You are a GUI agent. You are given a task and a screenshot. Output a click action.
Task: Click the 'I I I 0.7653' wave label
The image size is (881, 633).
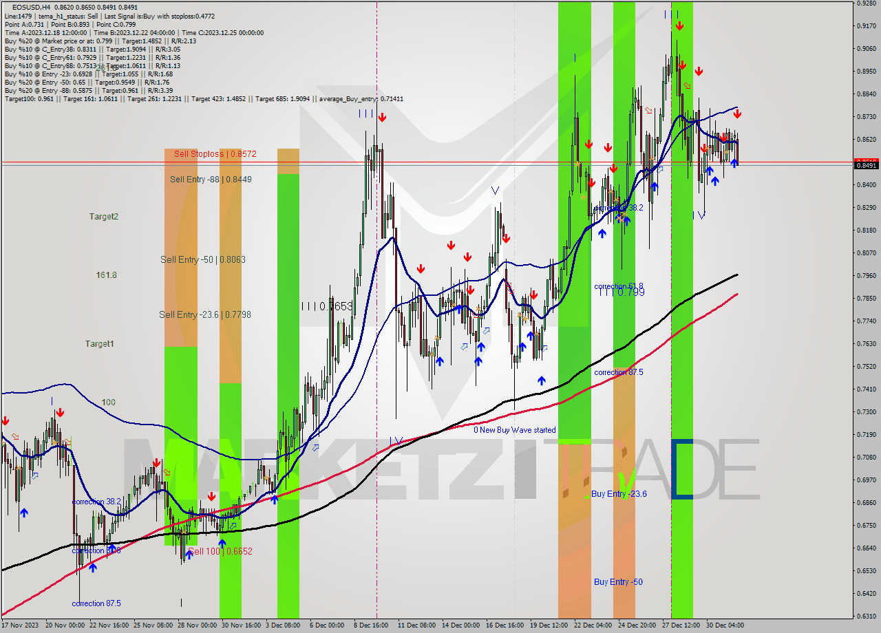coord(327,306)
